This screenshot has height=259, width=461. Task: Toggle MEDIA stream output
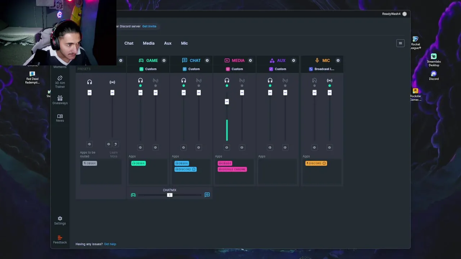[242, 81]
